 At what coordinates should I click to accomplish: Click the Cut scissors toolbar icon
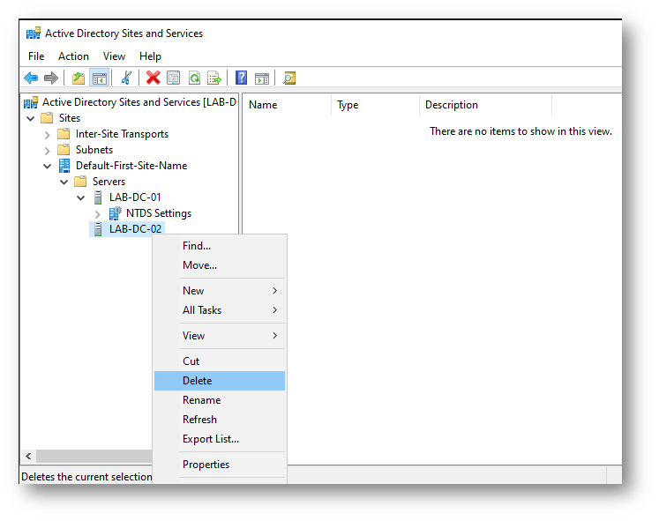pyautogui.click(x=126, y=78)
